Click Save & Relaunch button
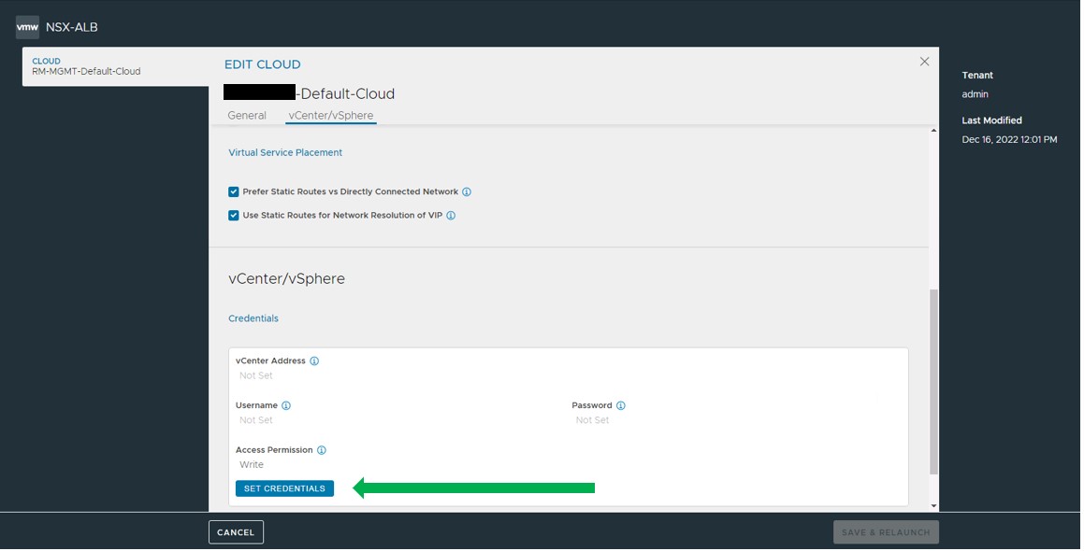 (x=886, y=532)
